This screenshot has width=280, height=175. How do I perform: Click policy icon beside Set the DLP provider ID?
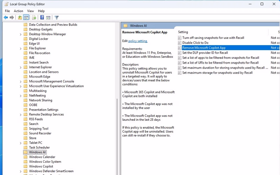(180, 53)
